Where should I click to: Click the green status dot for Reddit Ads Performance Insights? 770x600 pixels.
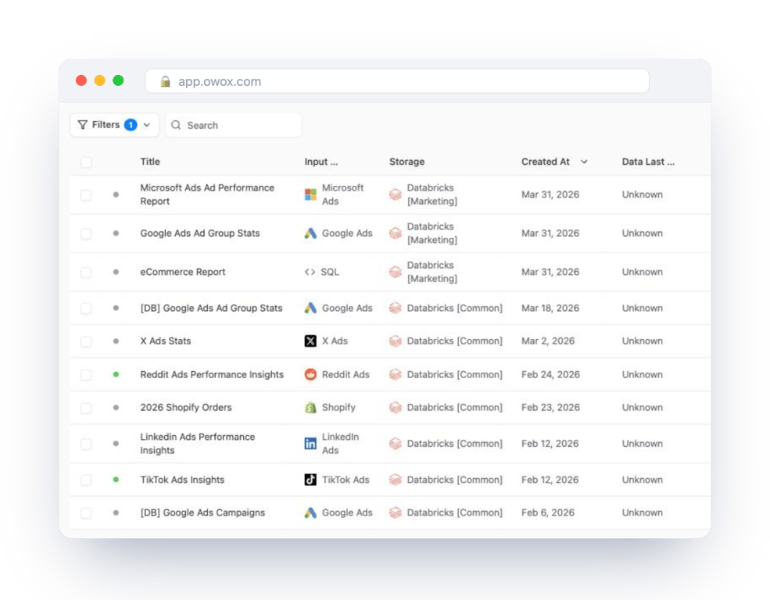pyautogui.click(x=116, y=374)
